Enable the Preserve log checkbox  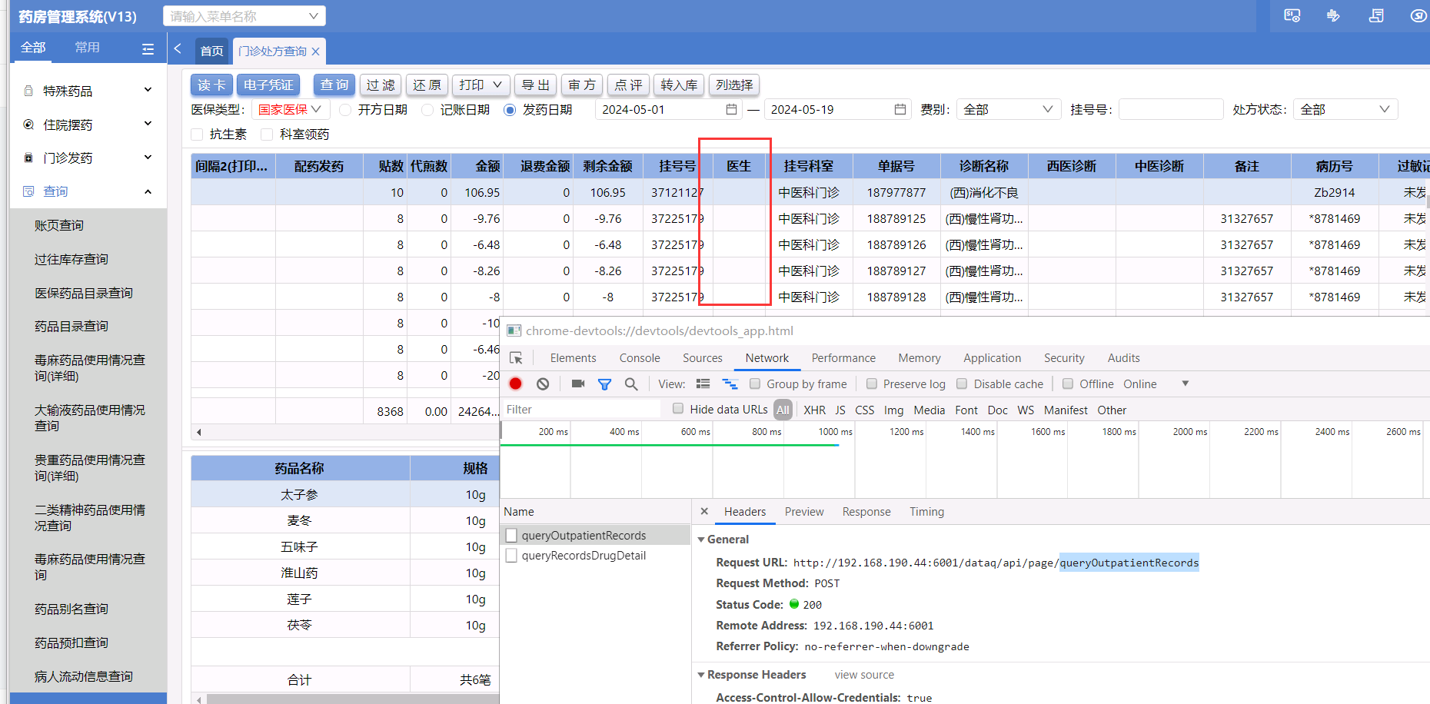click(x=872, y=384)
